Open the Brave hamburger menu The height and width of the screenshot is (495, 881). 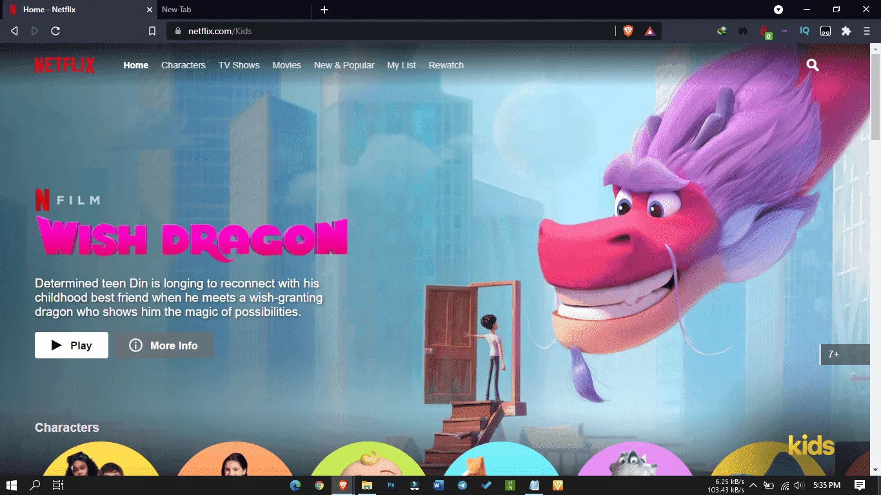867,31
